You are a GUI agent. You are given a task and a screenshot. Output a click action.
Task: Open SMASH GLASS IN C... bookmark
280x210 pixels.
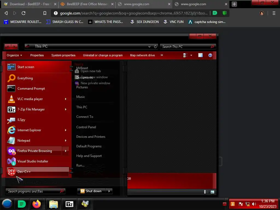[65, 22]
